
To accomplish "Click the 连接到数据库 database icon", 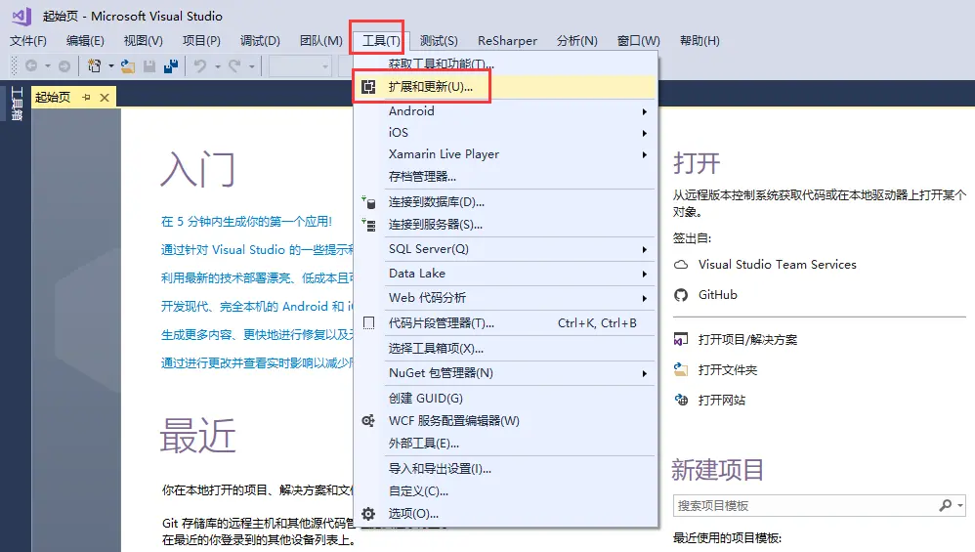I will click(368, 202).
